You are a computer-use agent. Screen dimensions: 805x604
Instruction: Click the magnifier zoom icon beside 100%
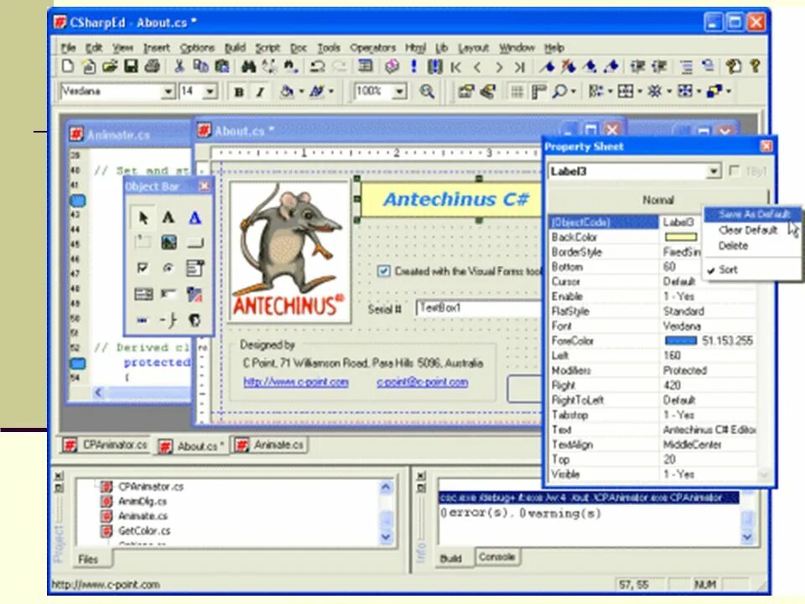(427, 91)
